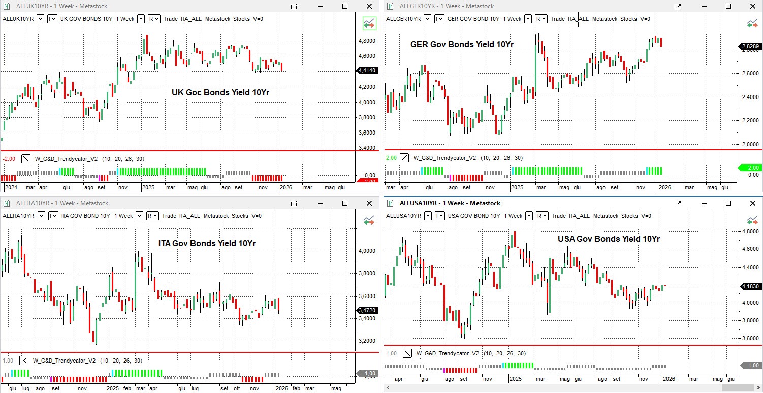Click the ALLGER10YR window chart icon

tap(391, 6)
